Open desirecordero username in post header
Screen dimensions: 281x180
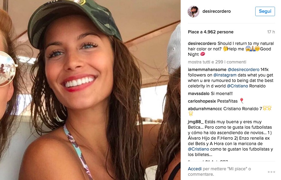coord(216,11)
